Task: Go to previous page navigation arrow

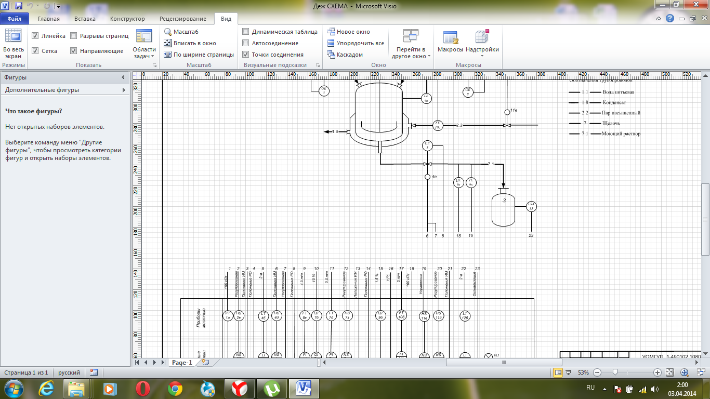Action: click(146, 362)
